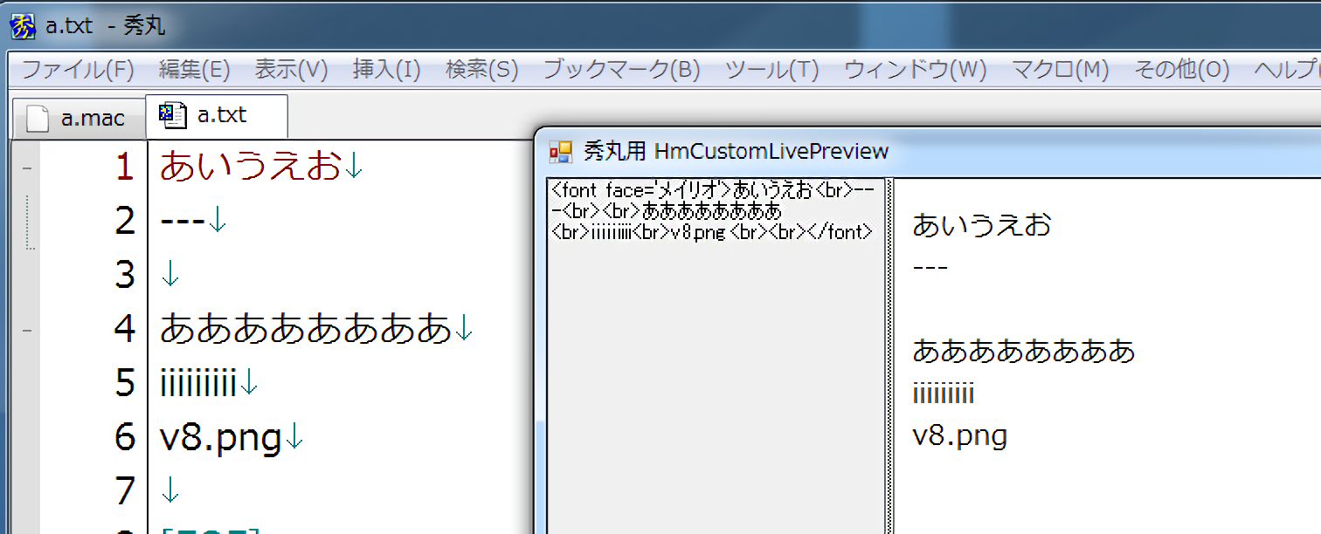Collapse the fold marker beside line 1
The image size is (1321, 534).
point(25,167)
